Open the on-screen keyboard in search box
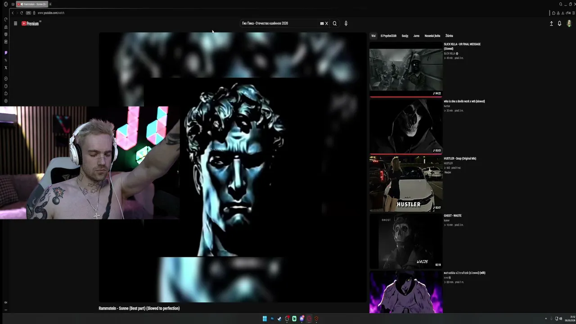Screen dimensions: 576x324 pyautogui.click(x=322, y=23)
